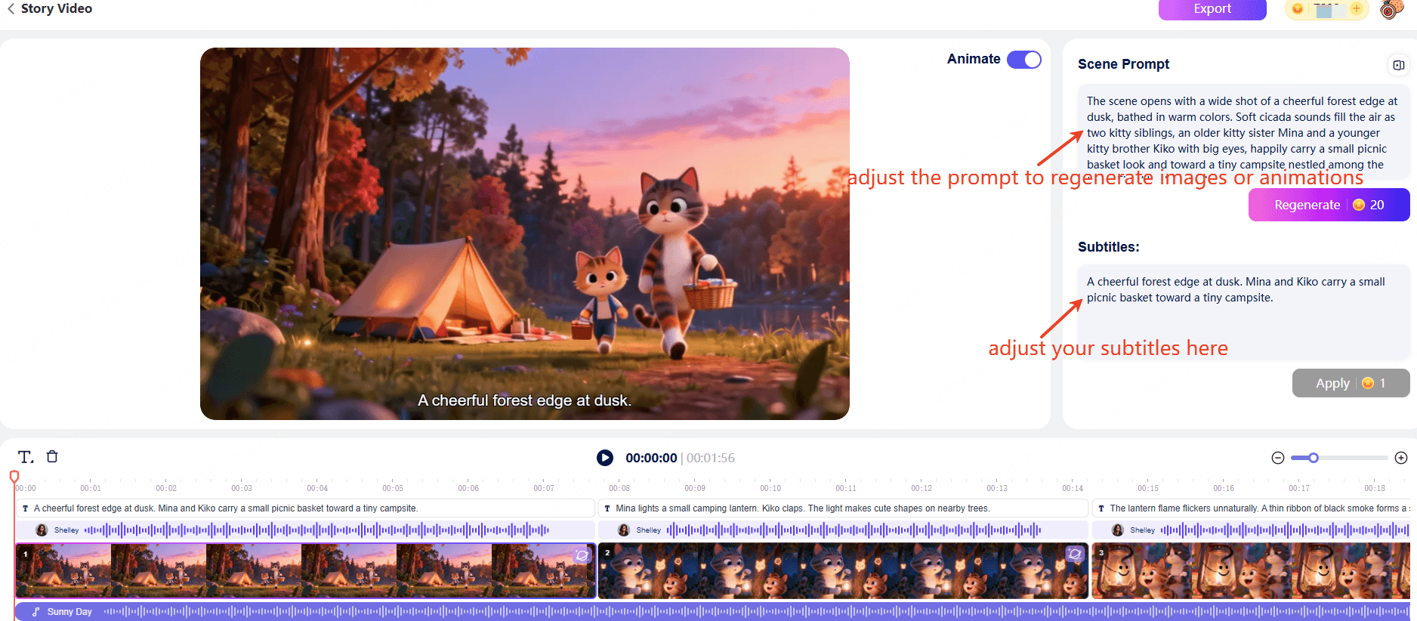Play the story video
This screenshot has height=621, width=1417.
click(605, 458)
